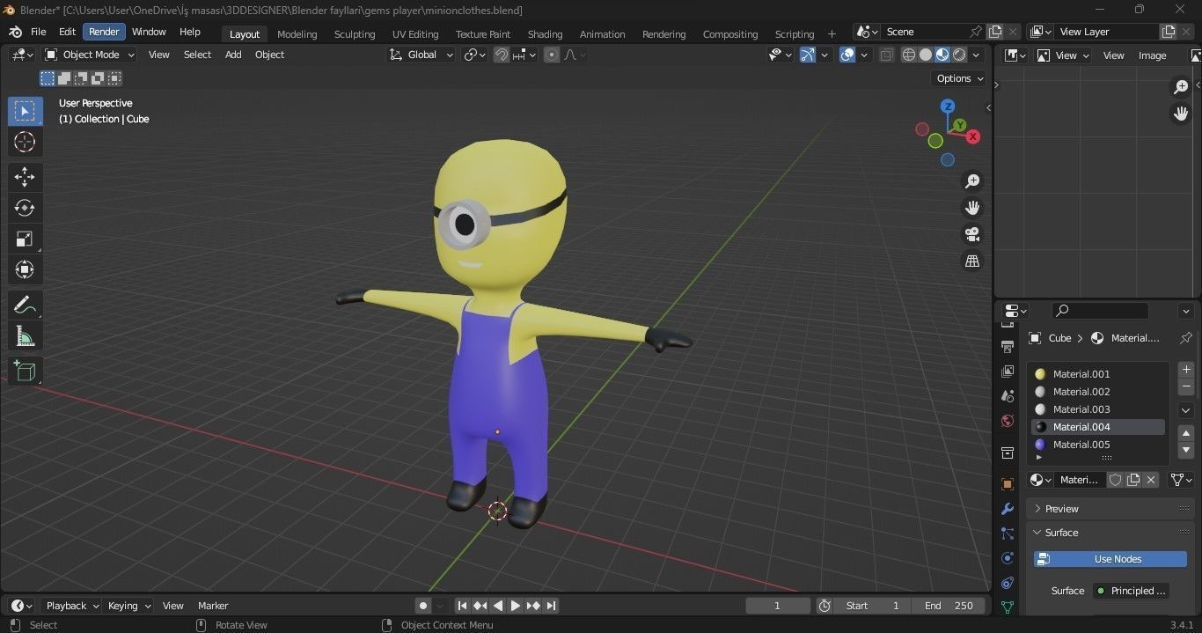The height and width of the screenshot is (633, 1202).
Task: Select the Transform tool
Action: pyautogui.click(x=25, y=269)
